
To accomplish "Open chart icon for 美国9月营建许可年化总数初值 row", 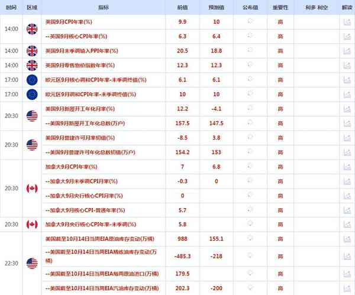I will pyautogui.click(x=347, y=153).
